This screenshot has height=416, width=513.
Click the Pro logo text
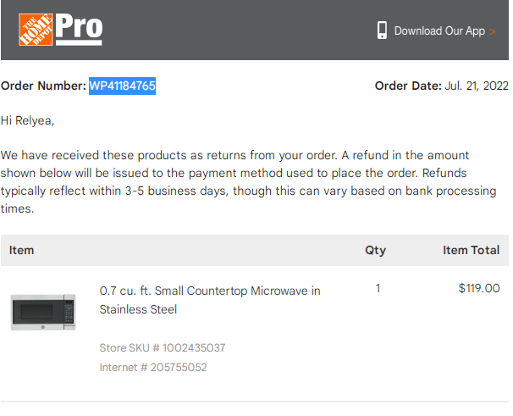click(x=79, y=29)
